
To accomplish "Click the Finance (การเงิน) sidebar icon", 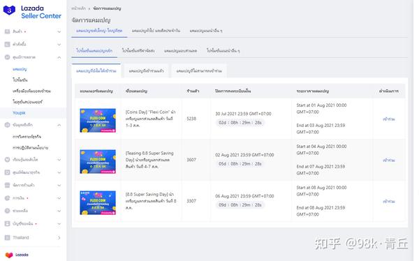I will click(x=7, y=198).
